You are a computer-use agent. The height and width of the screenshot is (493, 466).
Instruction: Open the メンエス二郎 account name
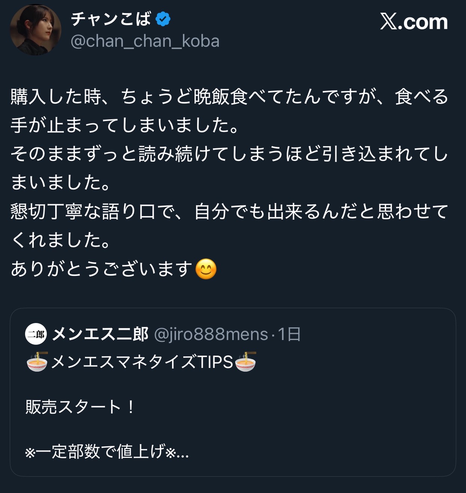point(100,334)
